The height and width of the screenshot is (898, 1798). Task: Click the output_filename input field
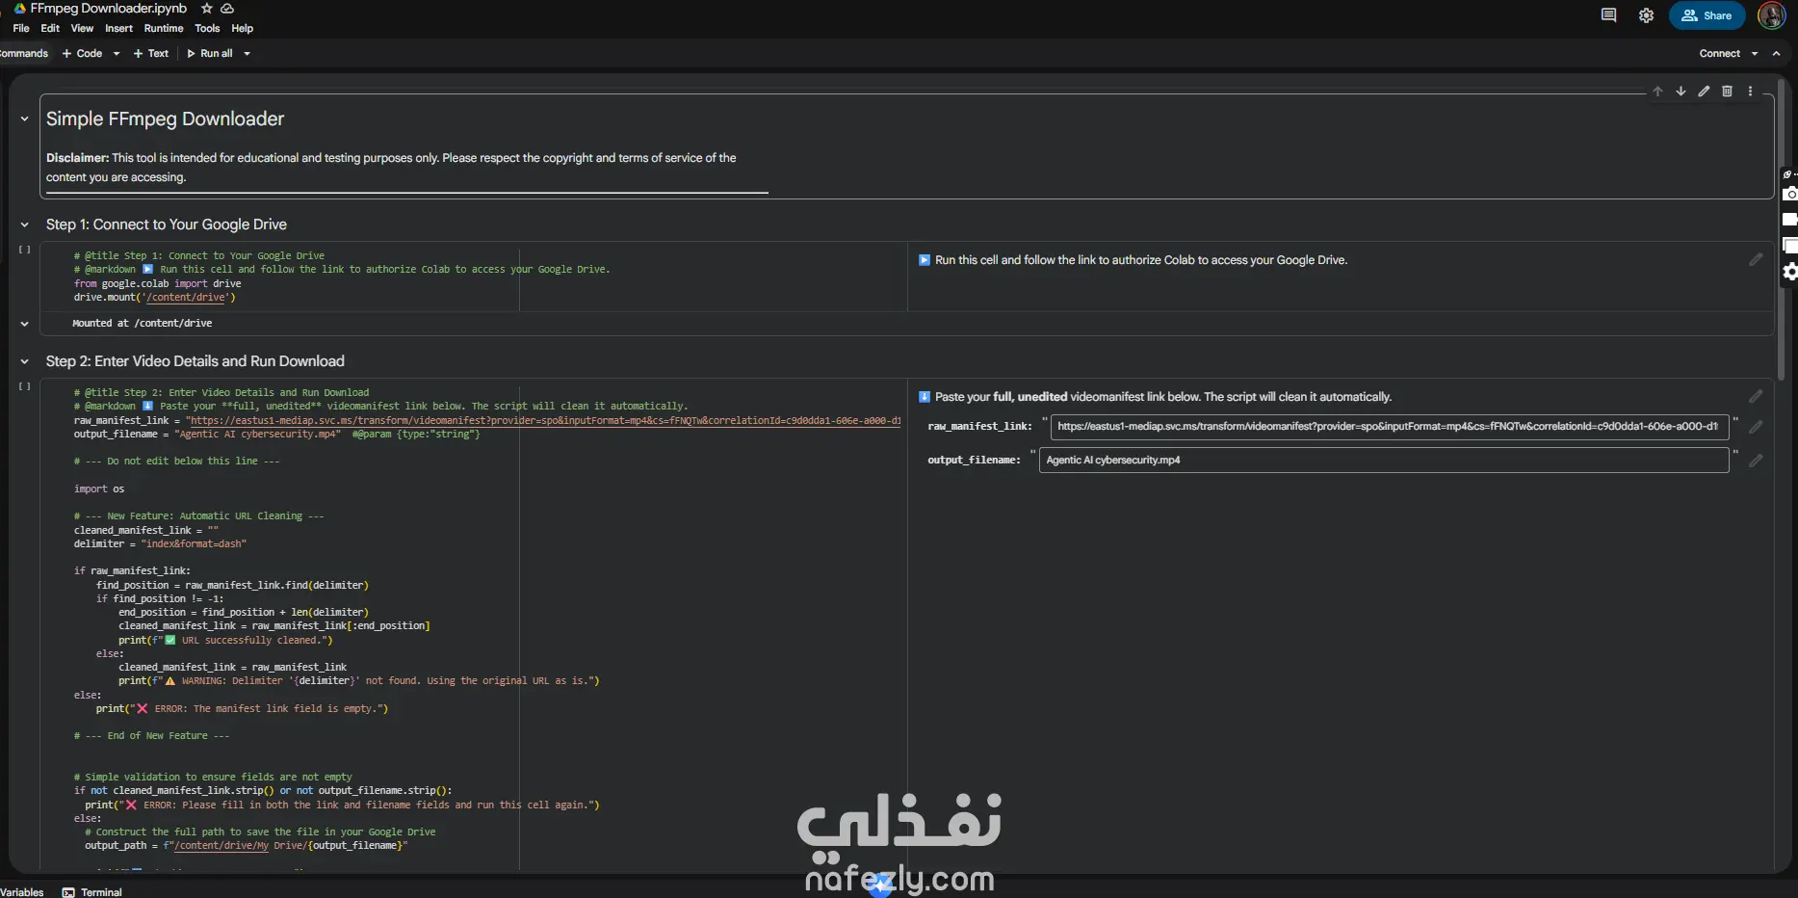[1384, 461]
